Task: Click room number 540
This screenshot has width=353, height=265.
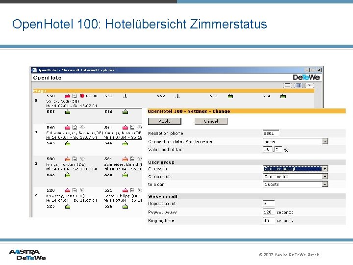Action: pyautogui.click(x=50, y=128)
